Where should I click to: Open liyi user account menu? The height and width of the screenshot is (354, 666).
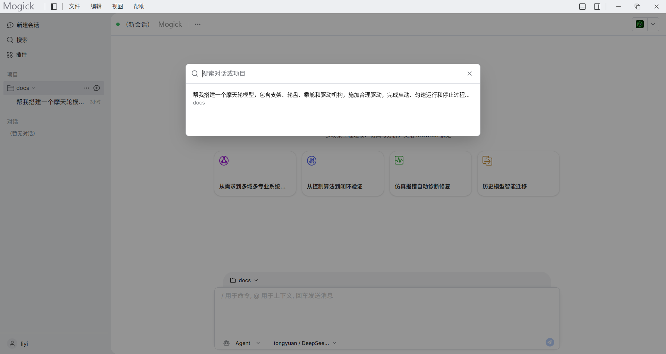coord(18,344)
